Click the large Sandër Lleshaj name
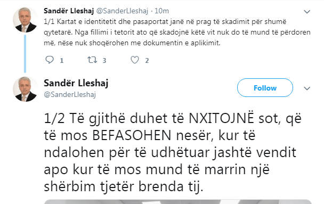This screenshot has width=324, height=204. tap(76, 83)
